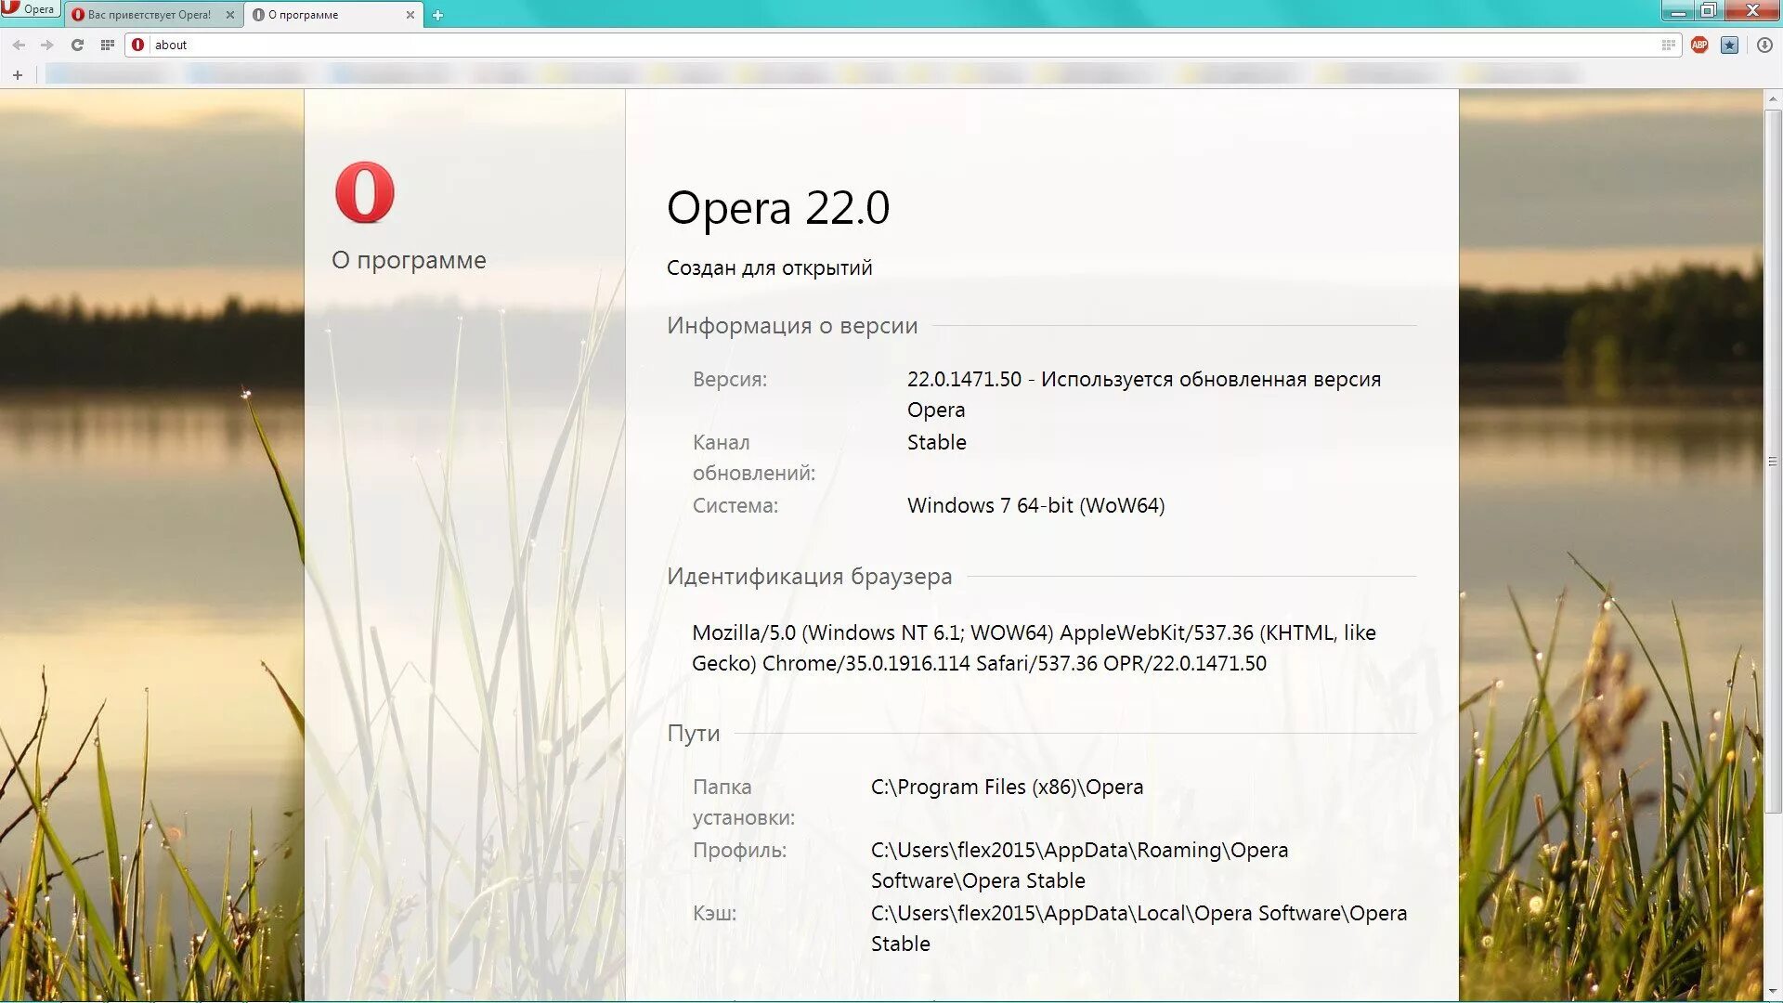This screenshot has width=1783, height=1003.
Task: Click the scrollbar down arrow
Action: (x=1773, y=992)
